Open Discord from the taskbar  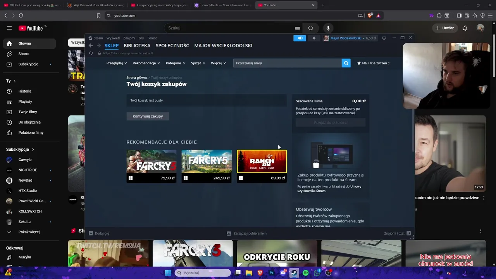click(x=282, y=273)
